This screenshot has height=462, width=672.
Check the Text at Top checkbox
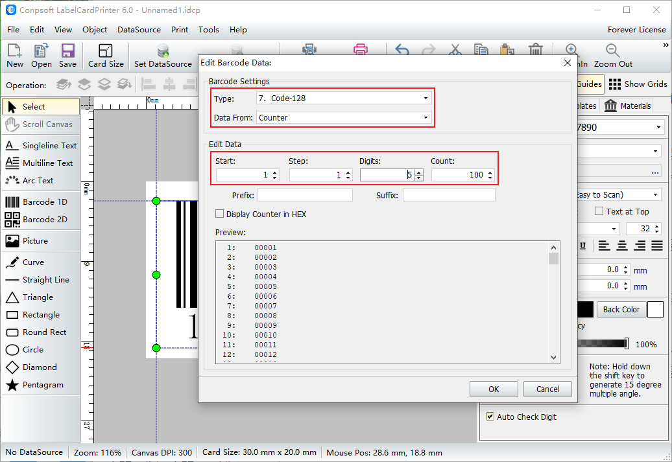coord(599,211)
